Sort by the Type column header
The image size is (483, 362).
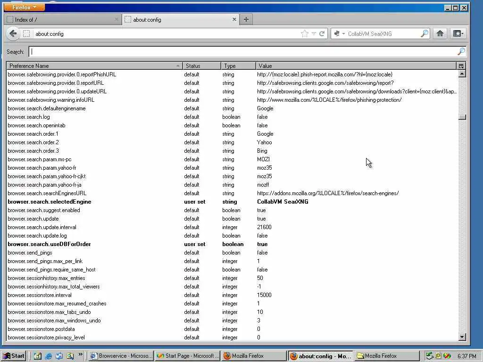click(x=238, y=66)
